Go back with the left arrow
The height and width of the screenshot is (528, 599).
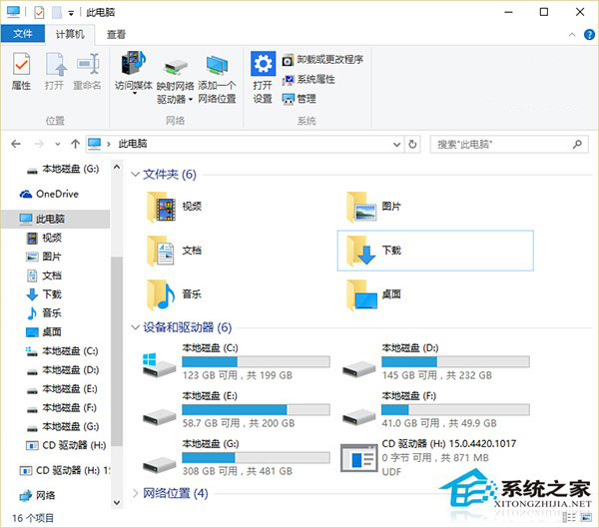[x=16, y=144]
